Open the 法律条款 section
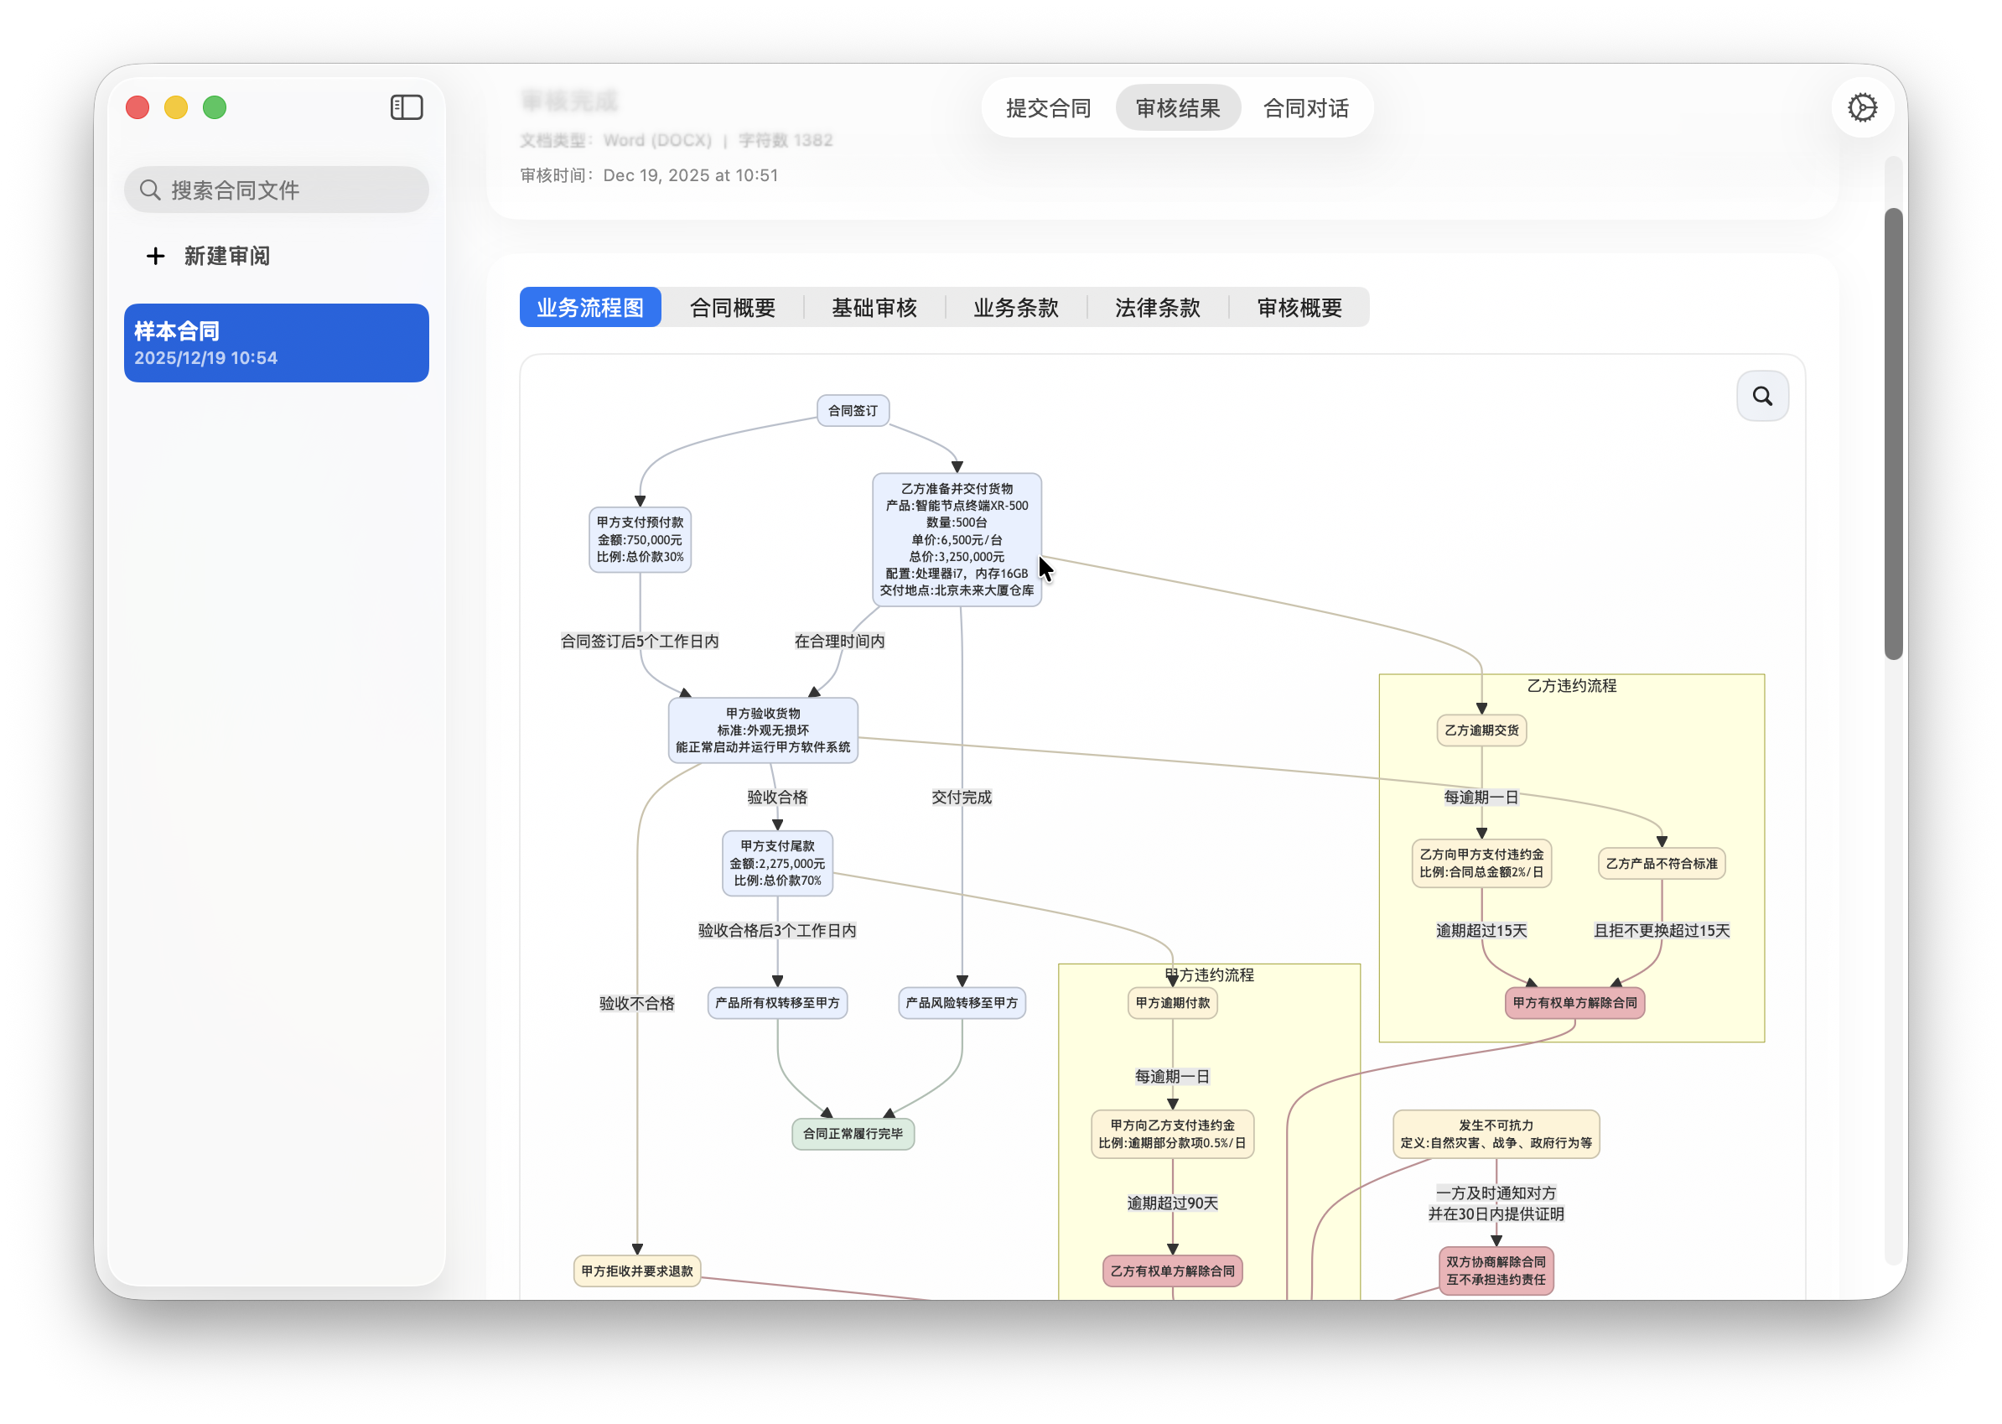Viewport: 2002px width, 1424px height. point(1157,307)
